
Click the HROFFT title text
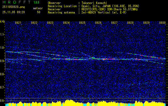click(17, 2)
